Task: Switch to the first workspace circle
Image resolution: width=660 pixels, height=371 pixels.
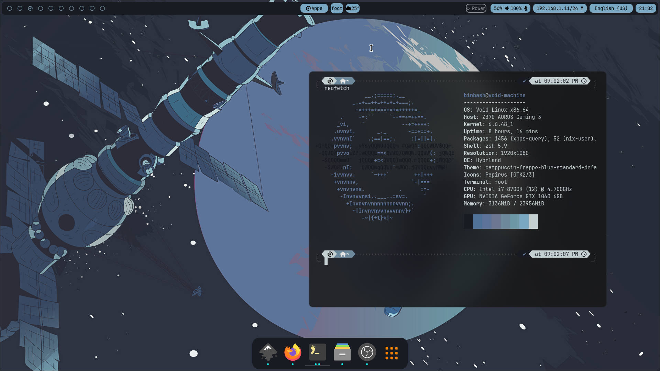Action: click(10, 8)
